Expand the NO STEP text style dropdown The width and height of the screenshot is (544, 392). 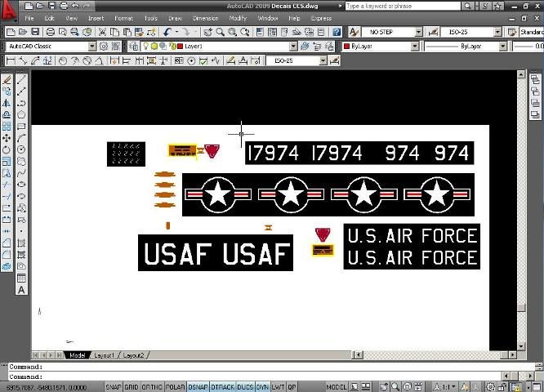(x=419, y=33)
